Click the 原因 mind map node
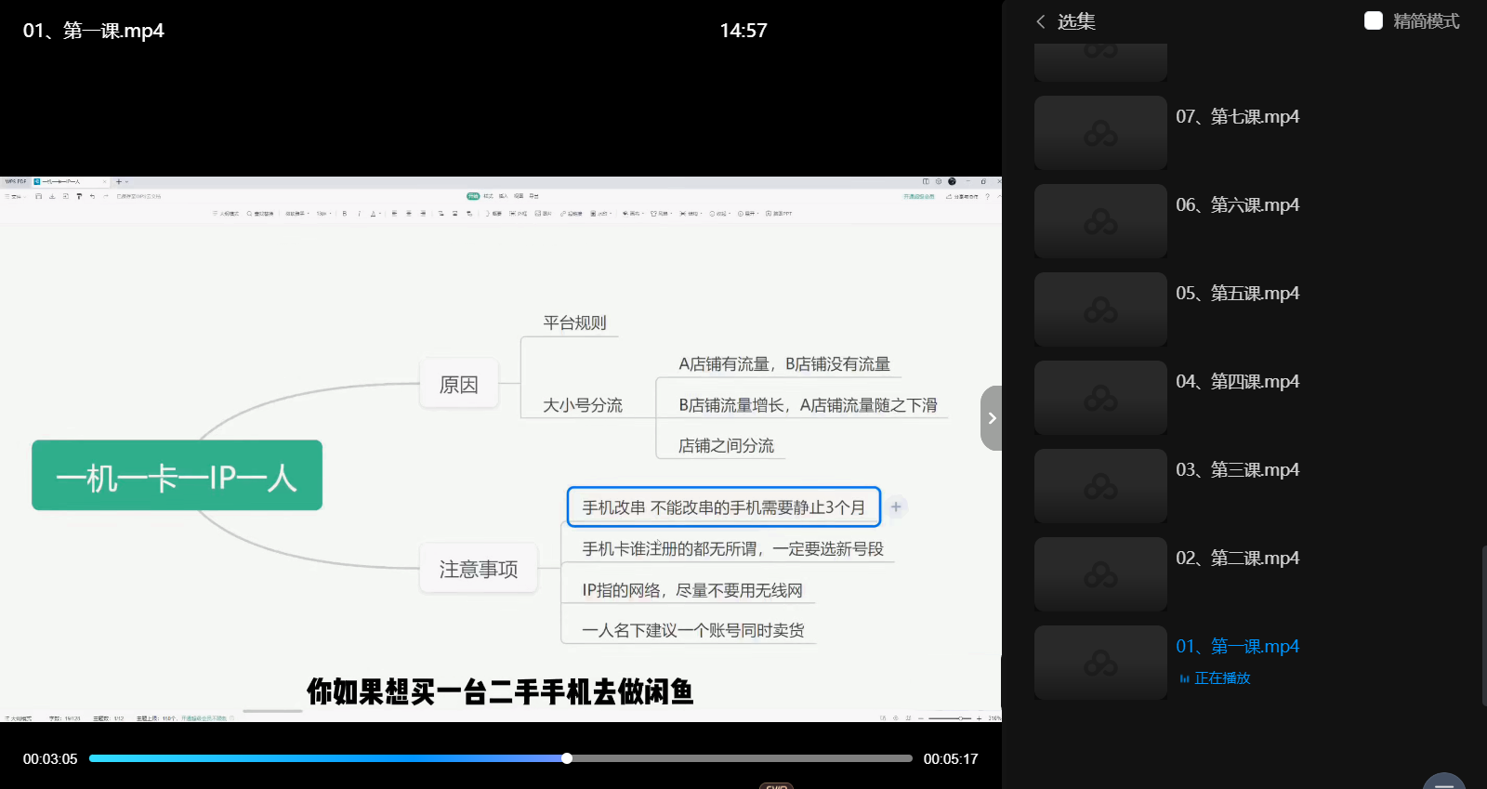 click(458, 384)
